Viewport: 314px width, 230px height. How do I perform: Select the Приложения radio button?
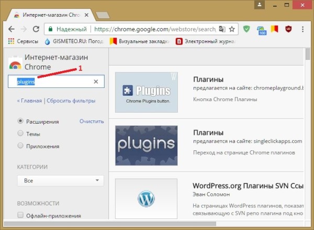click(20, 146)
